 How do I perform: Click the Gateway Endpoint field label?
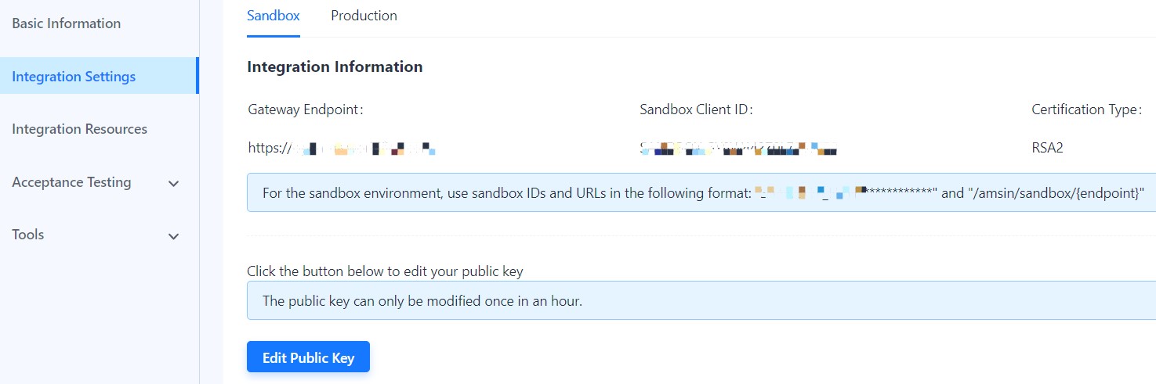(306, 110)
